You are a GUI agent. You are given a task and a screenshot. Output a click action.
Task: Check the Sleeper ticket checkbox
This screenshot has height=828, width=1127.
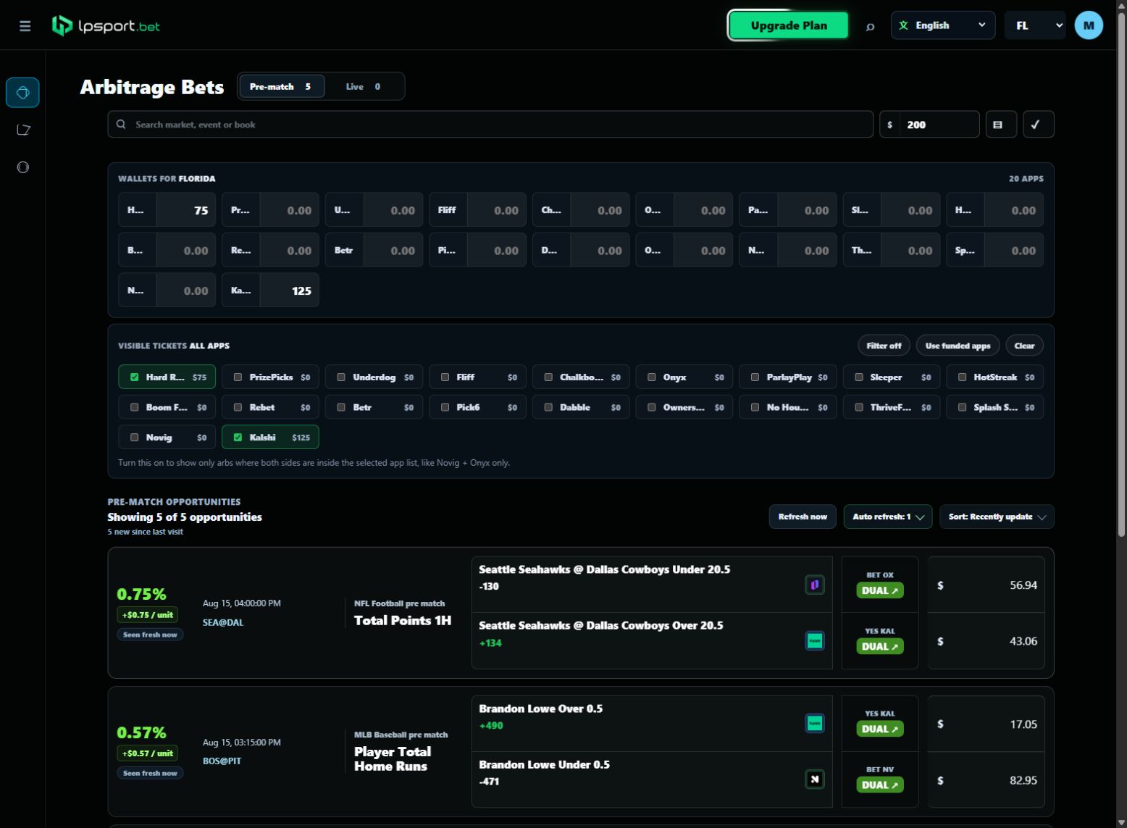coord(858,377)
